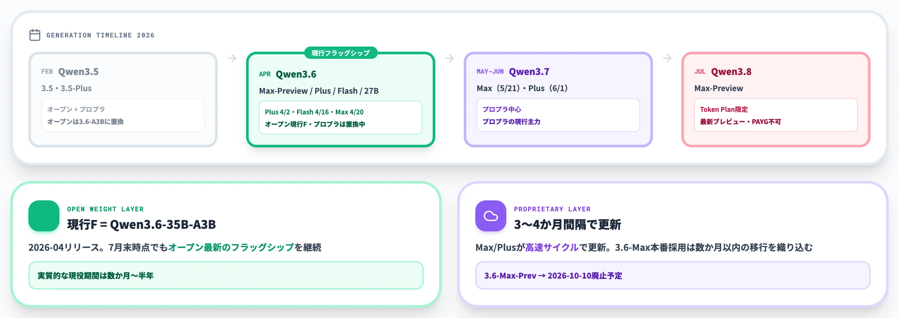Click 'オープン＋プロプラ' note in Qwen3.5 card
Viewport: 899px width, 318px height.
point(76,109)
